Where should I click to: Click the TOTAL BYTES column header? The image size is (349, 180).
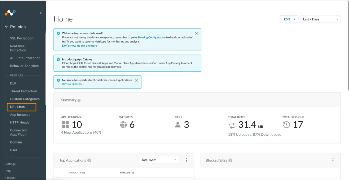coord(127,173)
